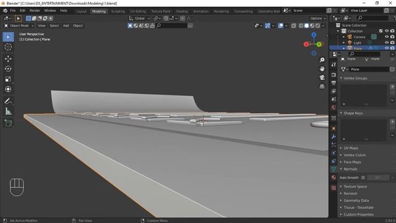Enable the Auto Smooth checkbox
The height and width of the screenshot is (223, 396).
(363, 178)
